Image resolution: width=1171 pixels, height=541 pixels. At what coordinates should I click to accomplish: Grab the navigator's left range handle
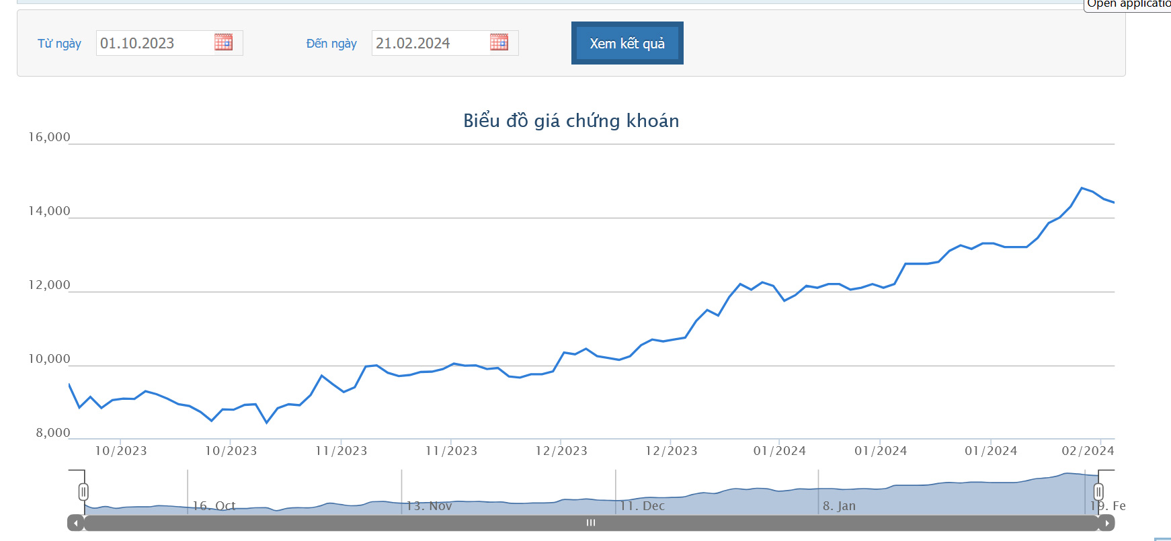83,492
